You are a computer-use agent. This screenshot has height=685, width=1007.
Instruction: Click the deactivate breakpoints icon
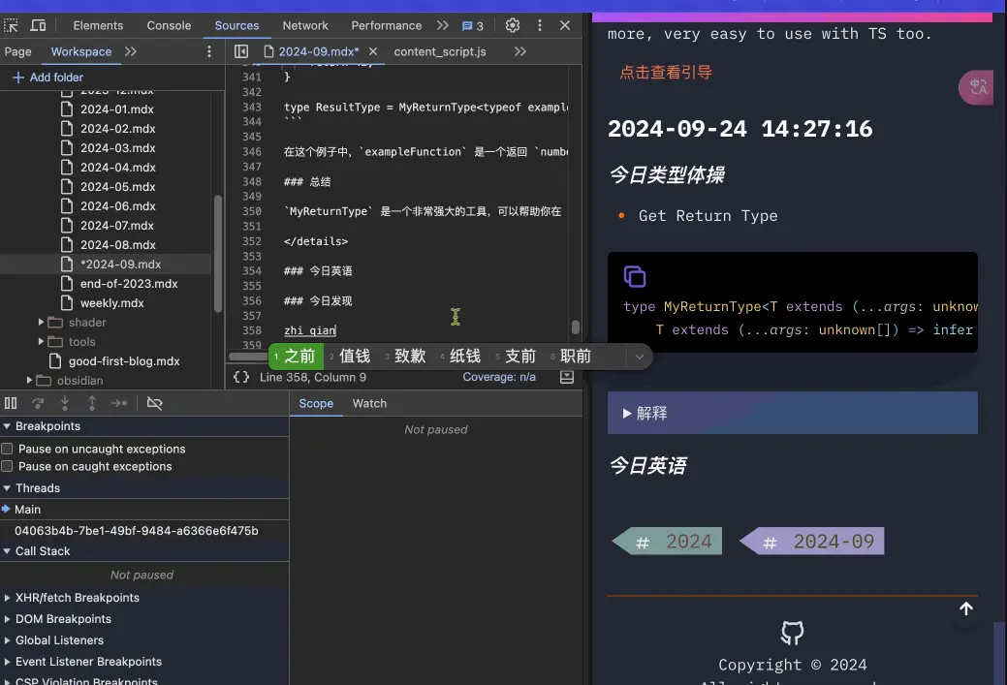click(154, 403)
